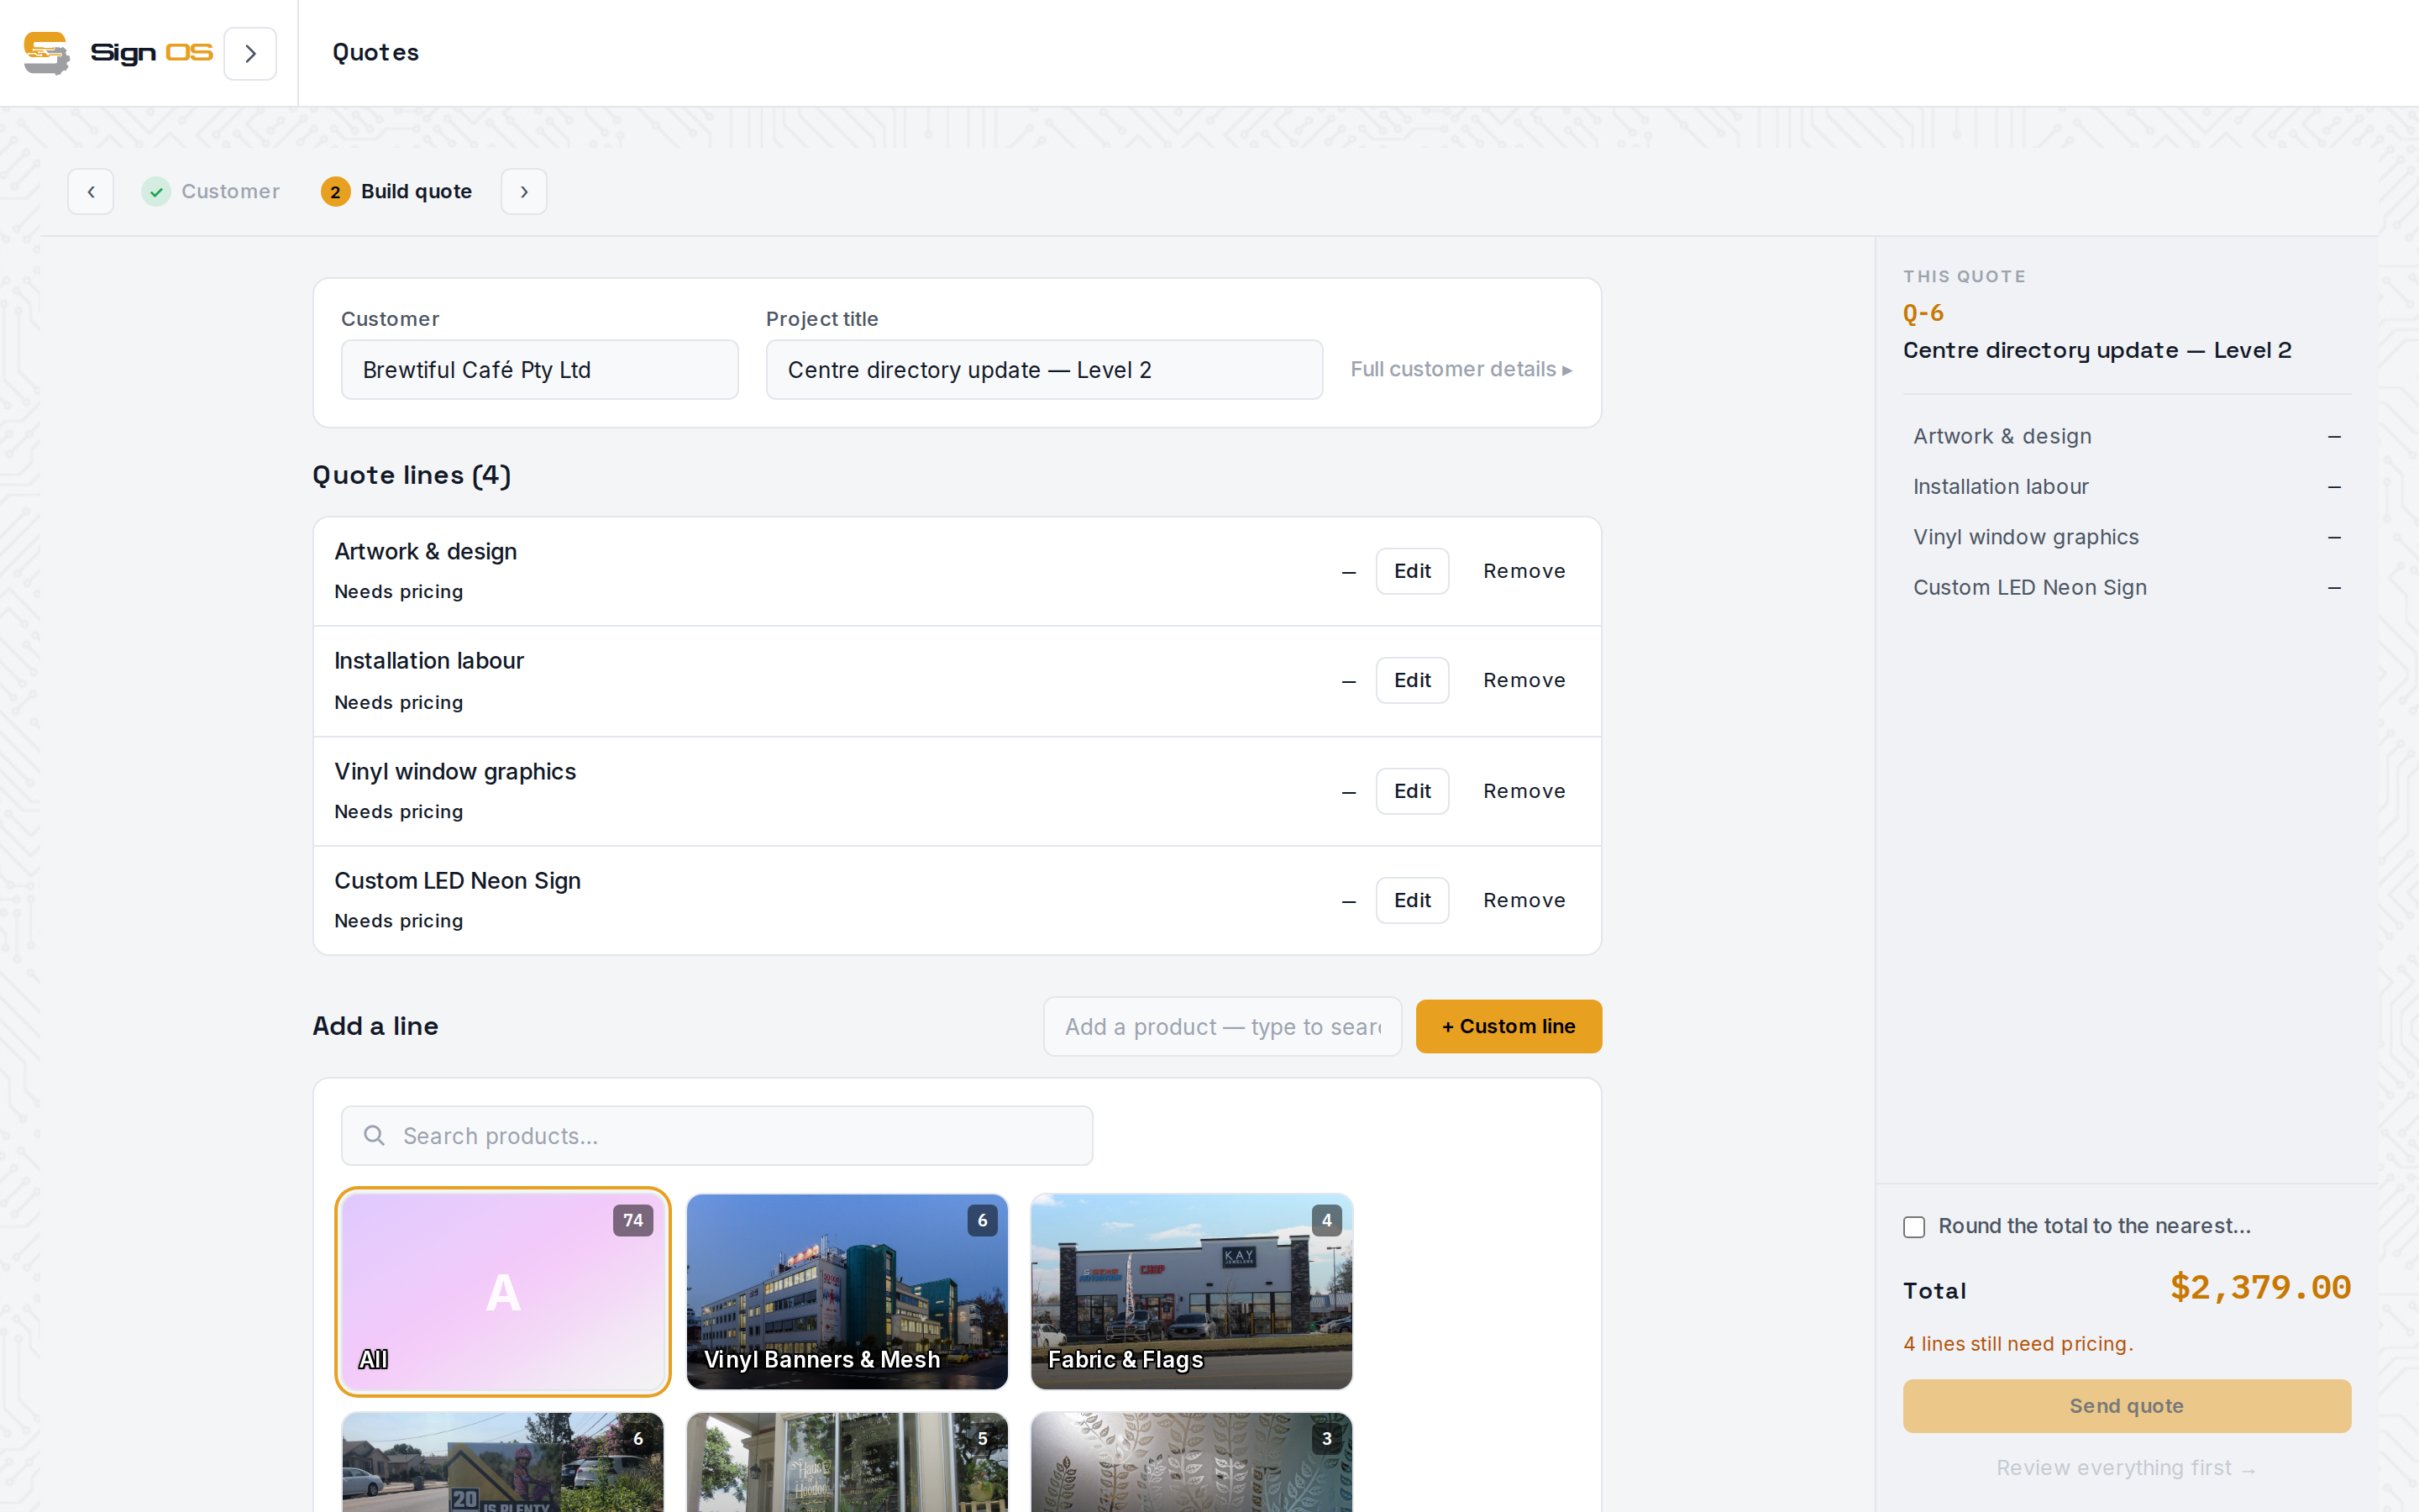Go back with the left chevron step button
Screen dimensions: 2419x1512
tap(91, 191)
